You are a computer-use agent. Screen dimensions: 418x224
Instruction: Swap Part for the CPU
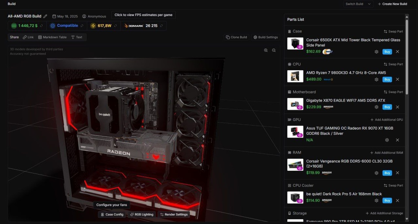tap(393, 64)
